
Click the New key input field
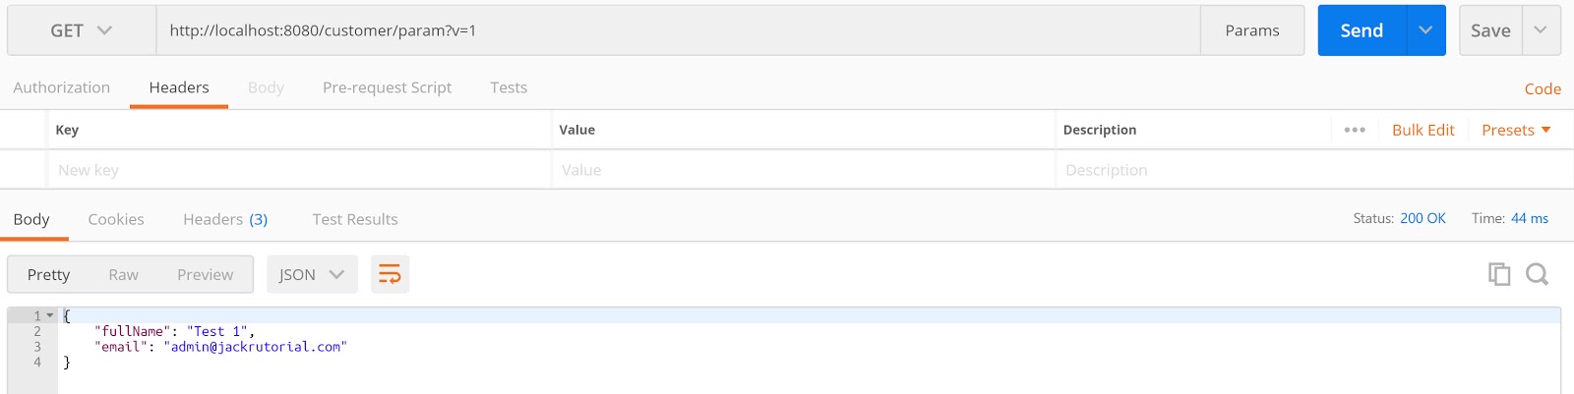pos(299,170)
